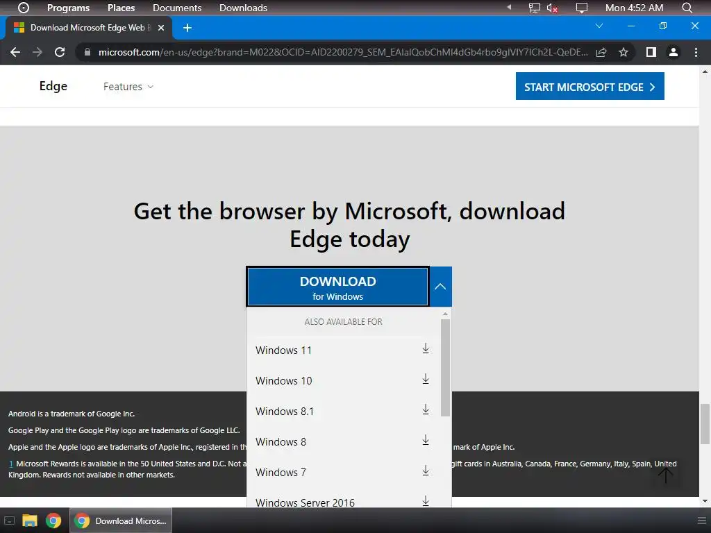Image resolution: width=711 pixels, height=533 pixels.
Task: Select Windows 7 in the download list
Action: (343, 472)
